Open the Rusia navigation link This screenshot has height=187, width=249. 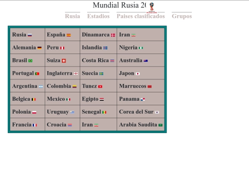pos(72,16)
